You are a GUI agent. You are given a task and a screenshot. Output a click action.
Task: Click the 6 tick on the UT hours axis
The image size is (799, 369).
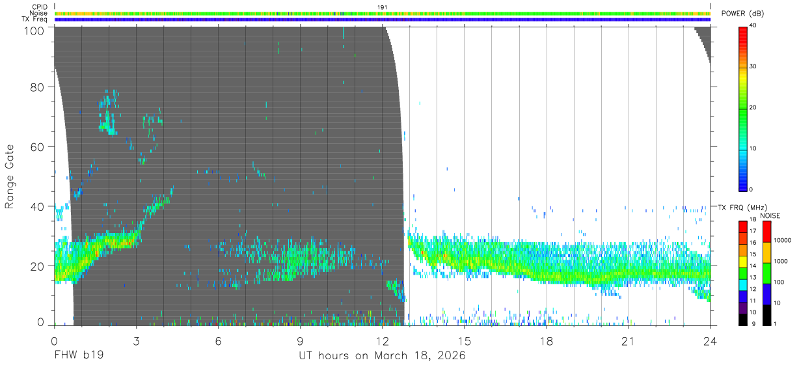pyautogui.click(x=219, y=340)
